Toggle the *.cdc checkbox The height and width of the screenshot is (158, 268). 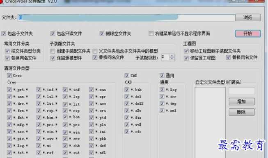[127, 131]
